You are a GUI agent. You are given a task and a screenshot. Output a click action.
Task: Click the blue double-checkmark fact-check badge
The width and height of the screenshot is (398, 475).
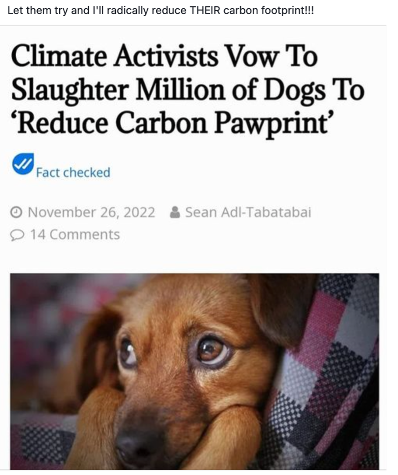[x=23, y=164]
